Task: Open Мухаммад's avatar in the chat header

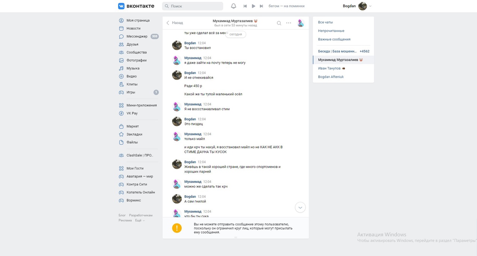Action: coord(300,23)
